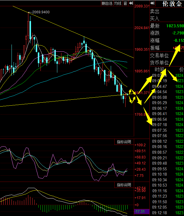Image resolution: width=184 pixels, height=216 pixels.
Task: Click the +17.91 MACD axis value
Action: 140,198
